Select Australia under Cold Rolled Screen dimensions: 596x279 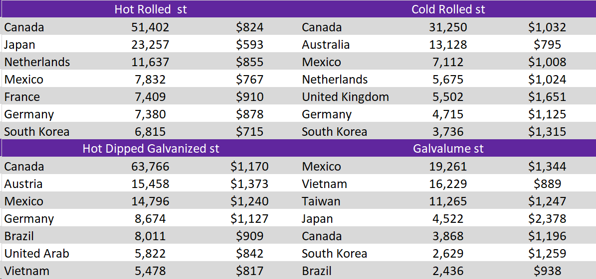pyautogui.click(x=326, y=45)
